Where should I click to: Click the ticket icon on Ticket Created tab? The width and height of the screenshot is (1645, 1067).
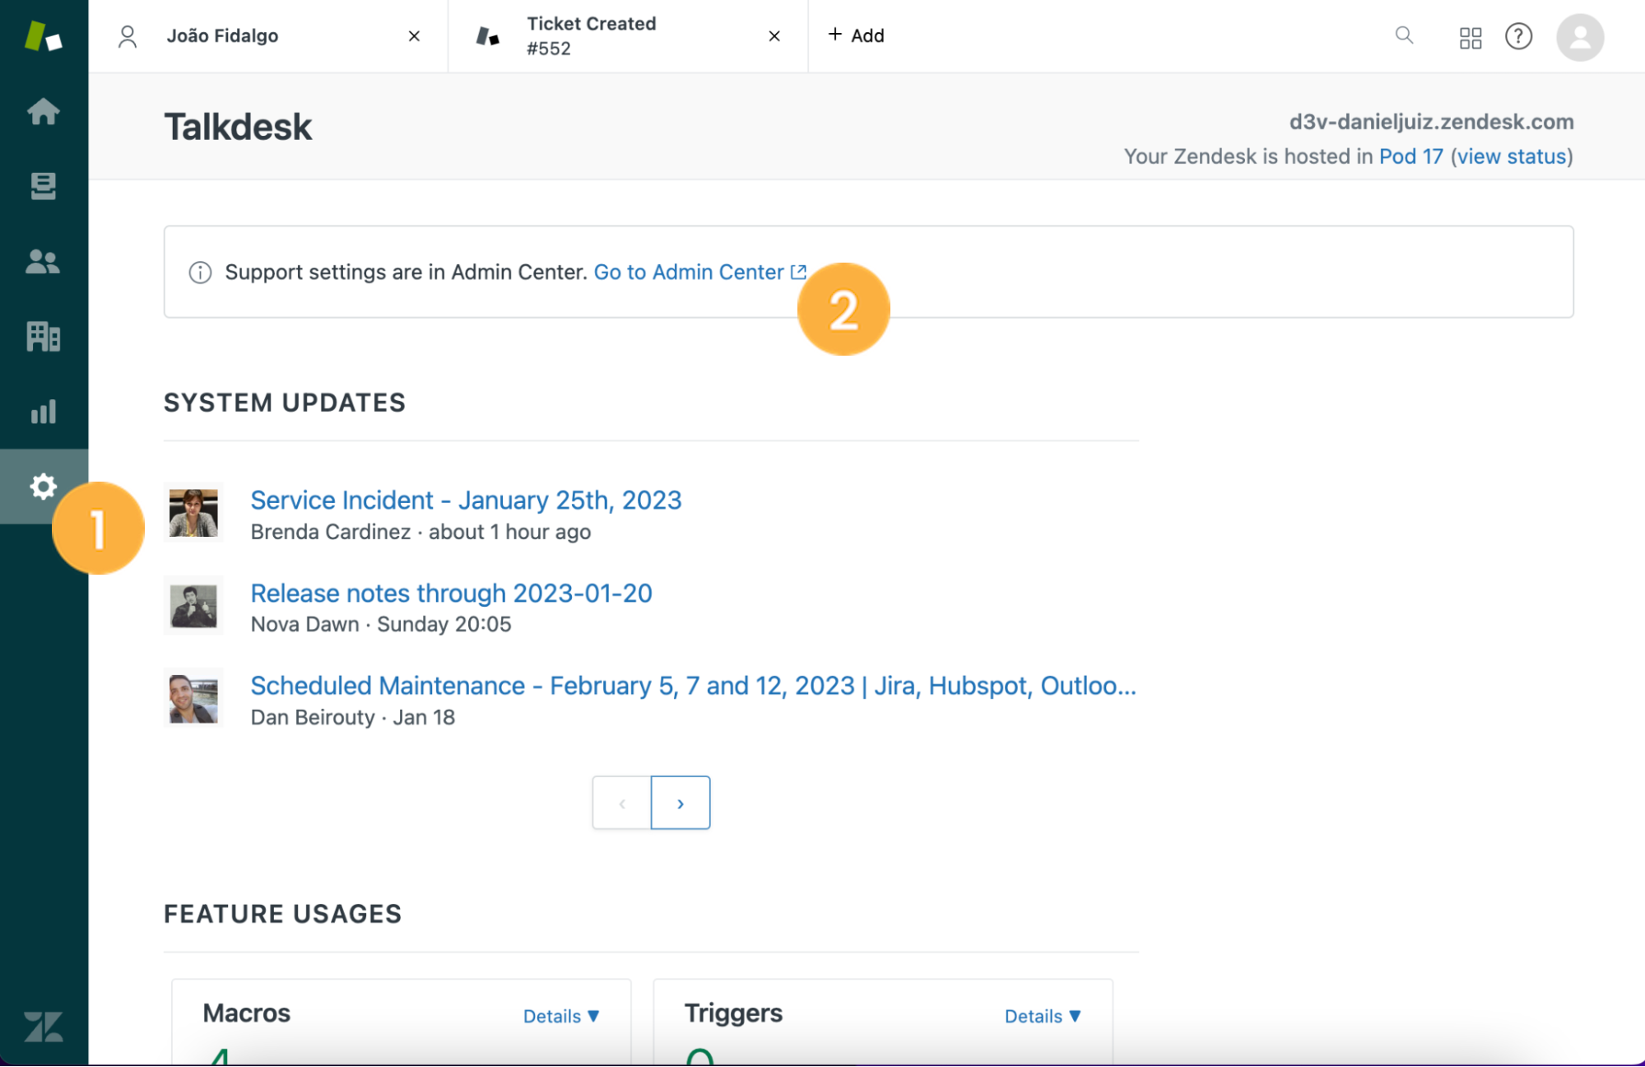pyautogui.click(x=488, y=36)
